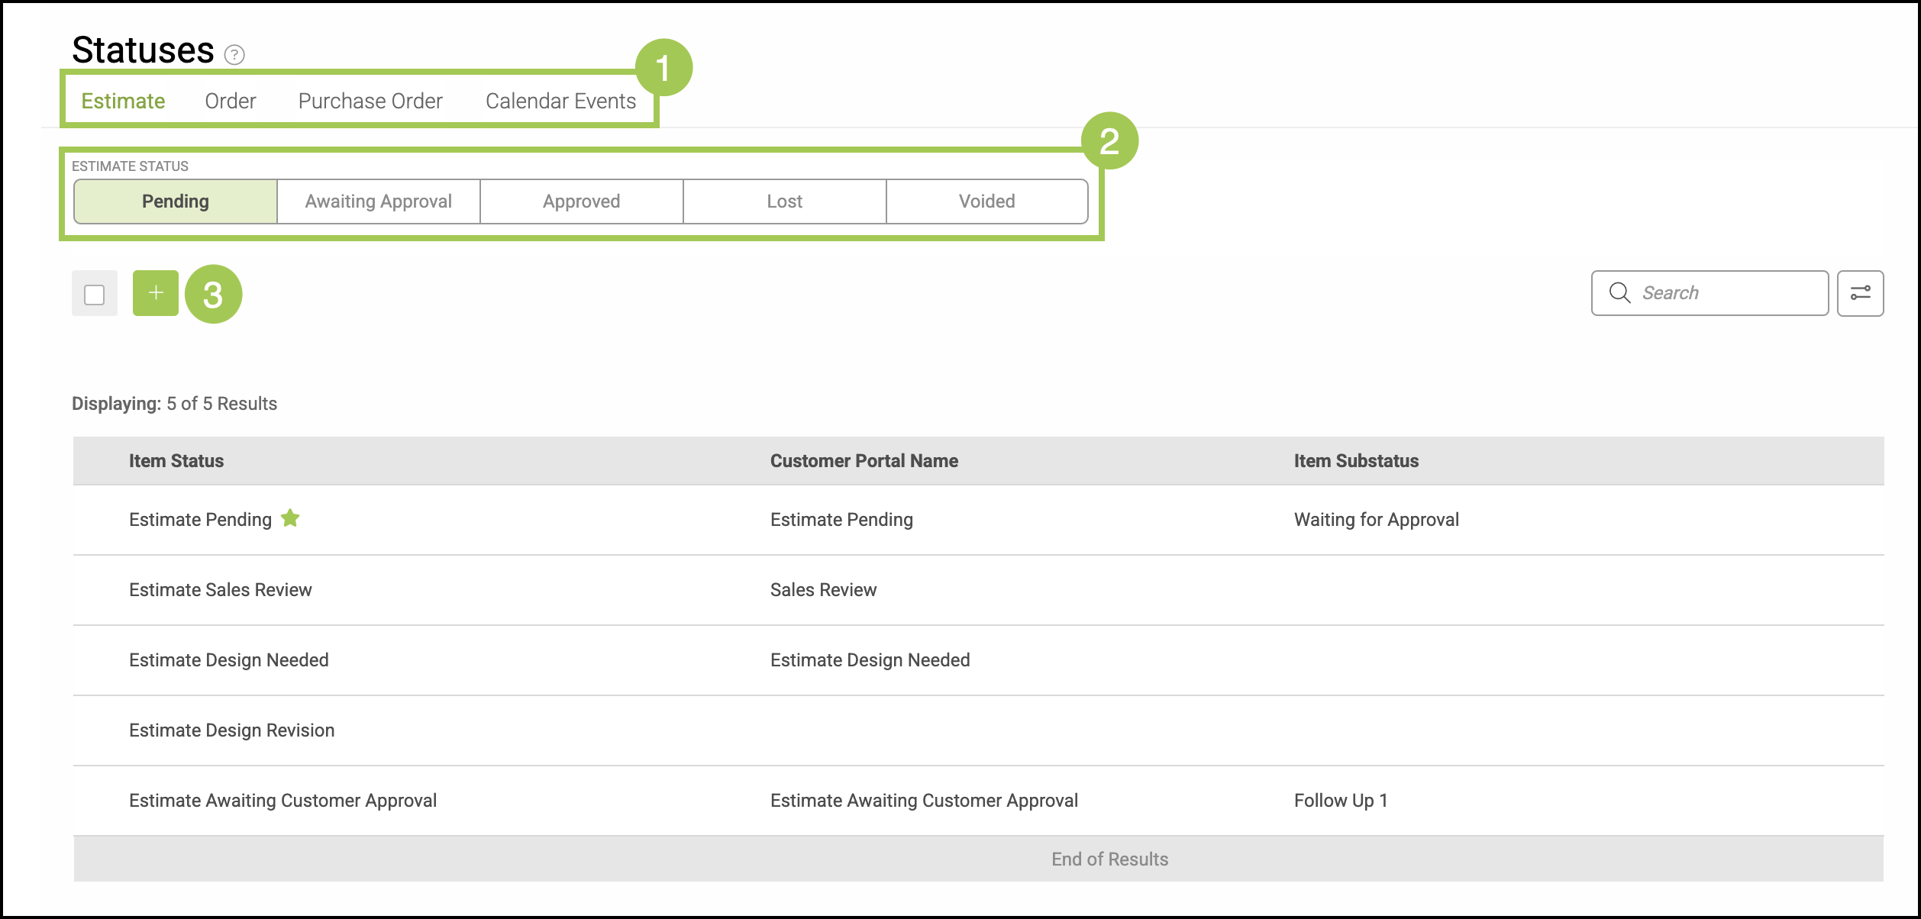The height and width of the screenshot is (919, 1921).
Task: Sort by Item Status column header
Action: (176, 461)
